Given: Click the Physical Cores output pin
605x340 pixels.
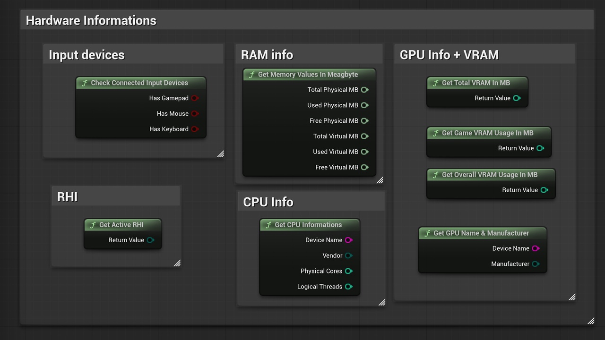Looking at the screenshot, I should pyautogui.click(x=349, y=271).
